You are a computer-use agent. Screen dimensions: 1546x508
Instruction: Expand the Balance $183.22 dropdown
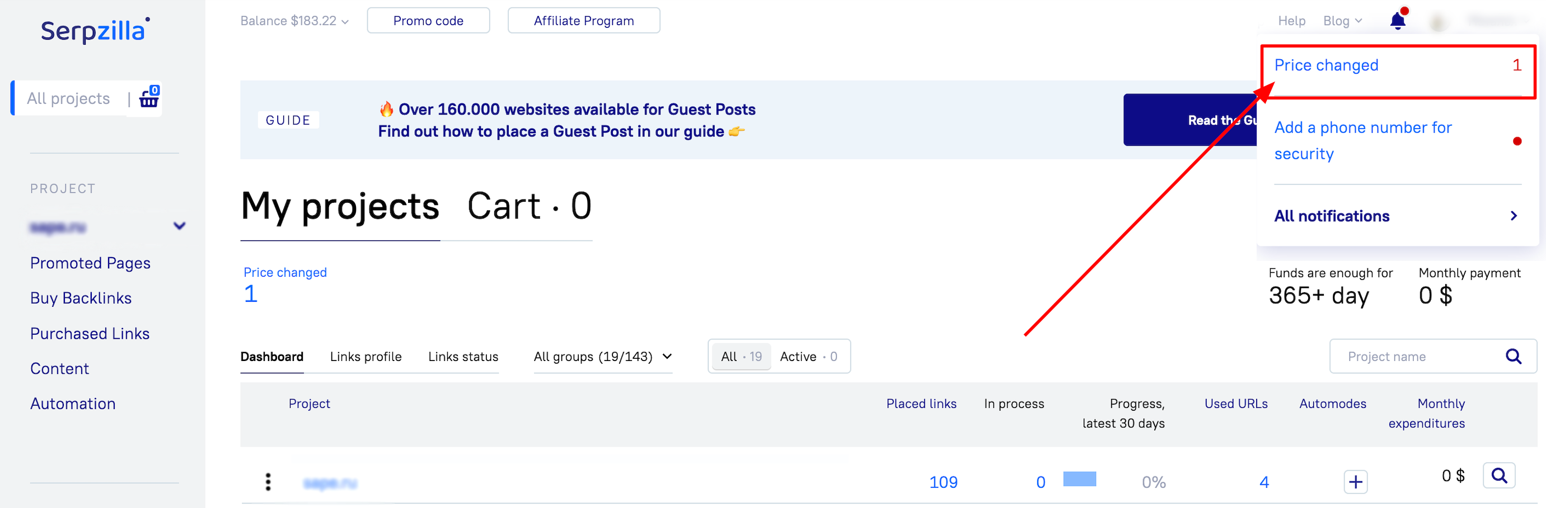pos(294,21)
